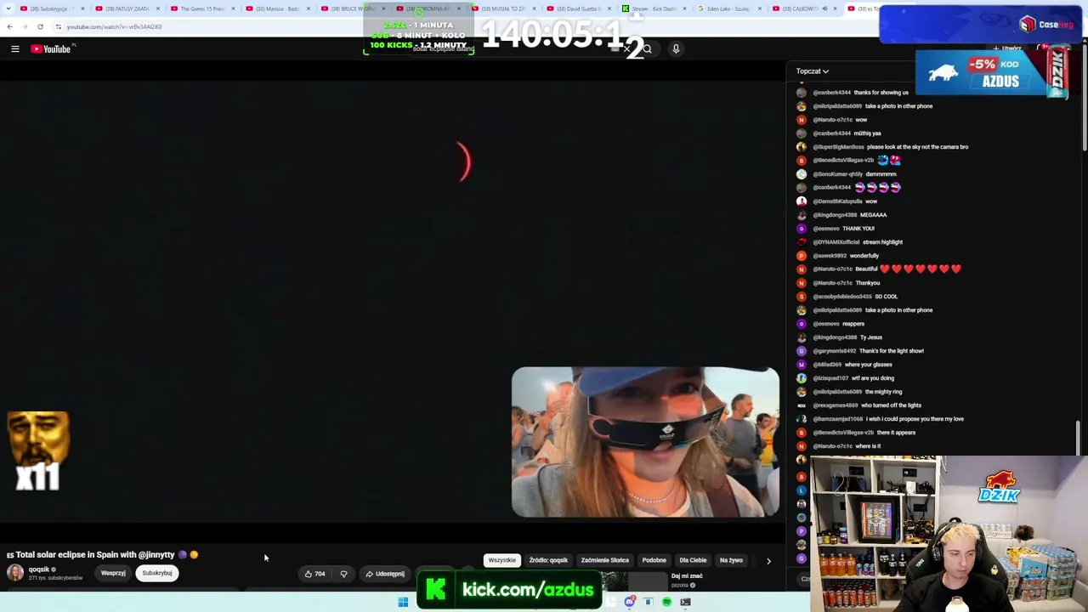This screenshot has width=1088, height=612.
Task: Click the Wesprzyj button
Action: pos(113,574)
